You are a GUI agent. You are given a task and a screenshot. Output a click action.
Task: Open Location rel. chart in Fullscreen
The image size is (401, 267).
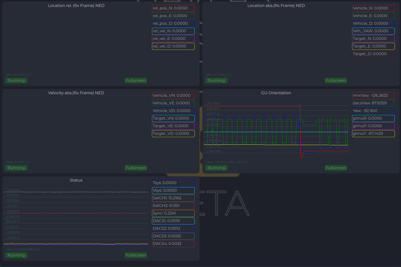[x=136, y=81]
